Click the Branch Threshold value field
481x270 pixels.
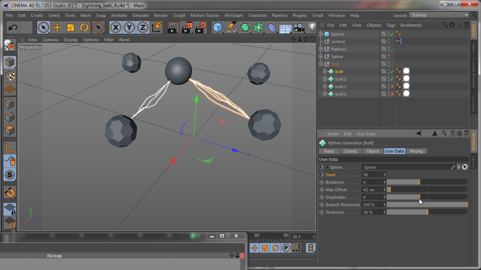pos(372,205)
